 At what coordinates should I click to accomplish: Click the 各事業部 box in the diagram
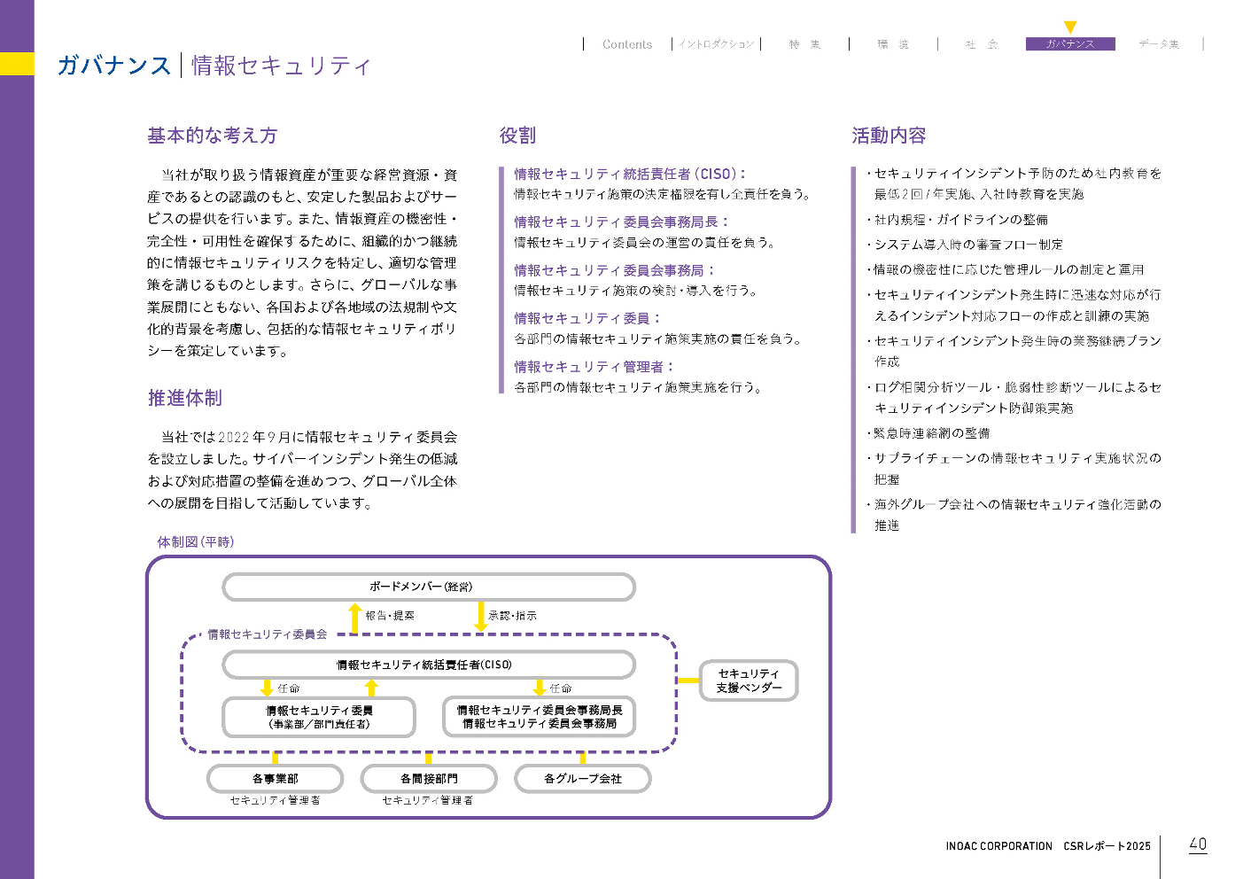pyautogui.click(x=275, y=779)
